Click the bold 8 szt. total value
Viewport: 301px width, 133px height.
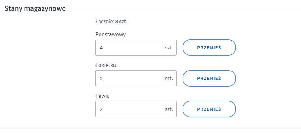click(121, 22)
